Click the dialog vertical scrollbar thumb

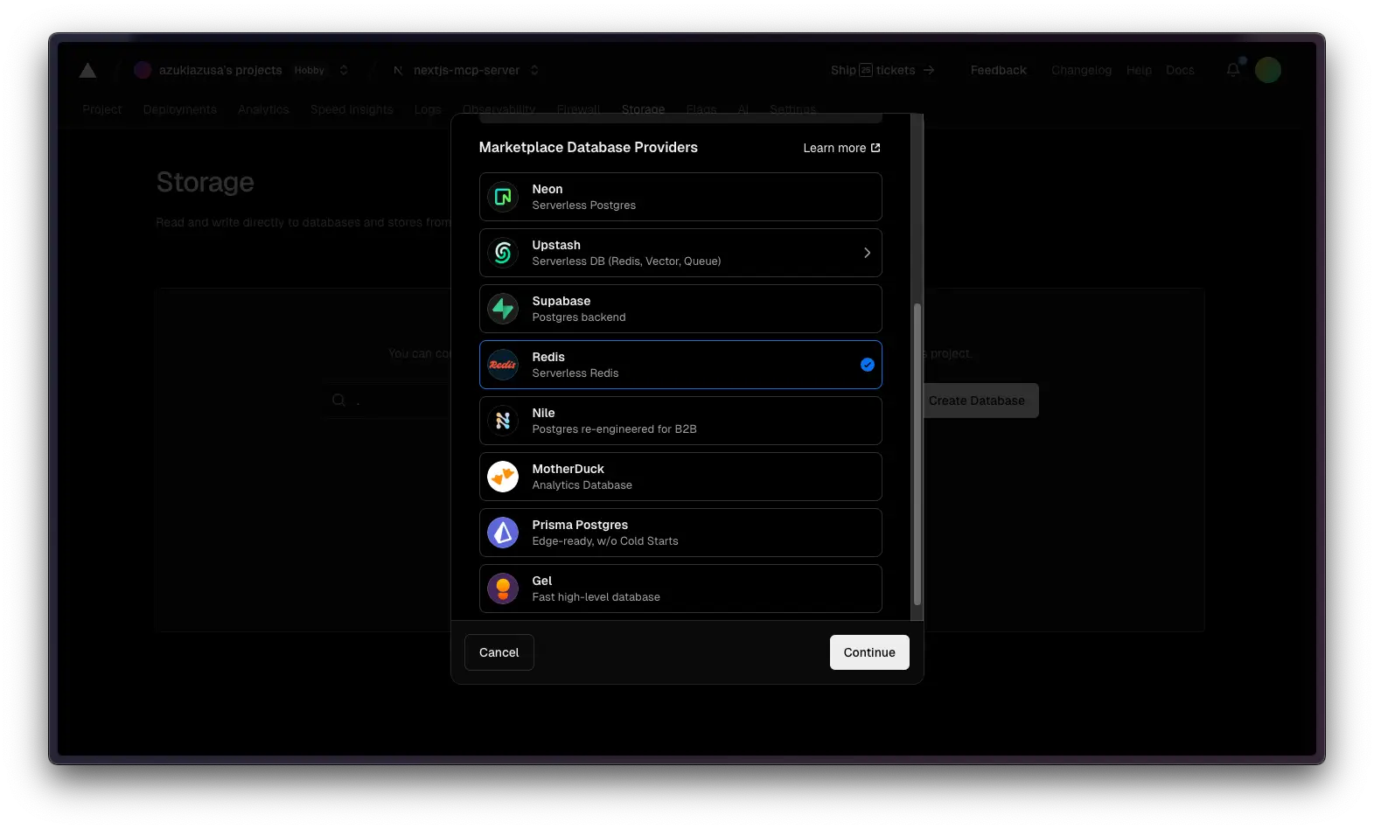coord(917,454)
